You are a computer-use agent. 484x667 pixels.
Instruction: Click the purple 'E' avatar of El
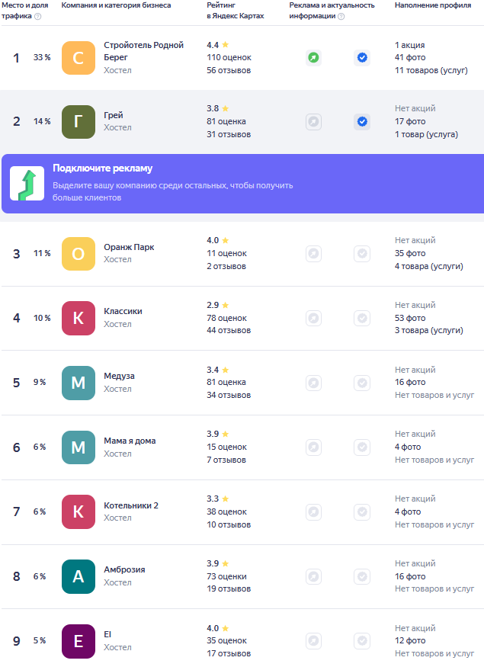(79, 641)
